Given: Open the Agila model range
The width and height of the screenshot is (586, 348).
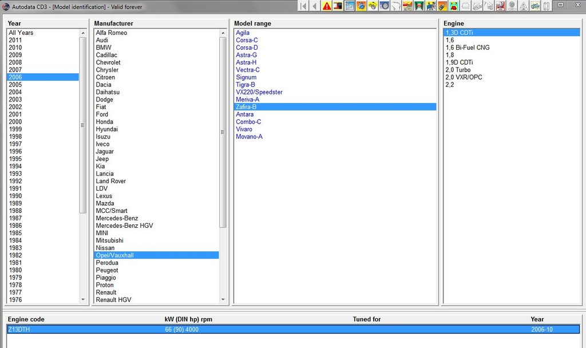Looking at the screenshot, I should (243, 33).
